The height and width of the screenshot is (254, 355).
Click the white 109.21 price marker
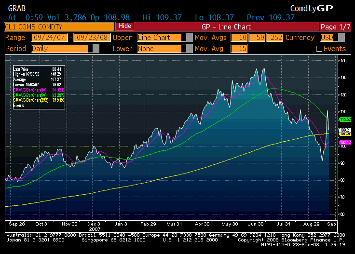coord(345,130)
